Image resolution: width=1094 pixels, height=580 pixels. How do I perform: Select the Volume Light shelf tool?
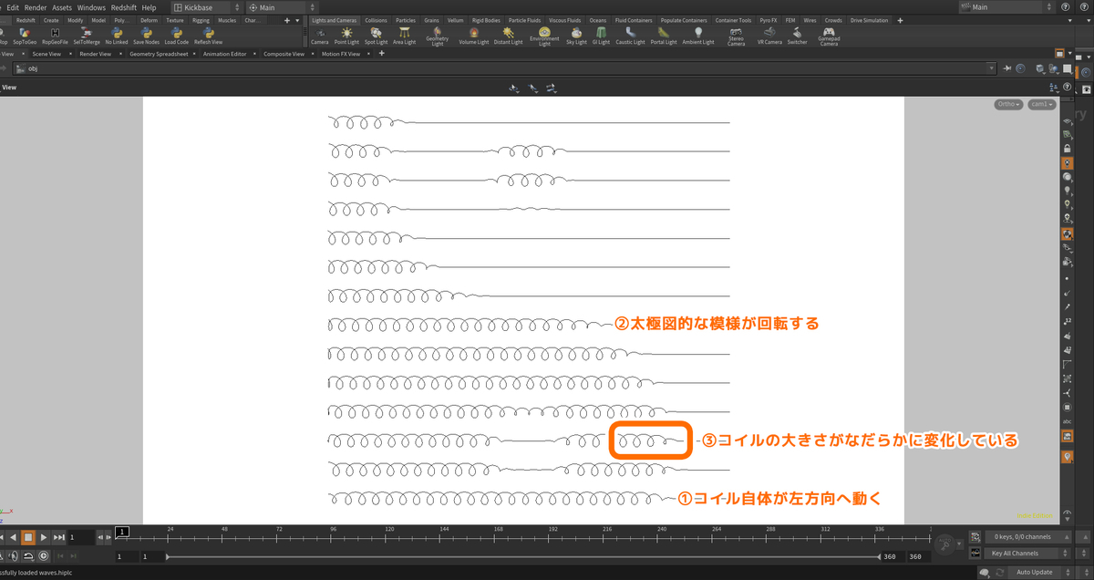tap(474, 36)
